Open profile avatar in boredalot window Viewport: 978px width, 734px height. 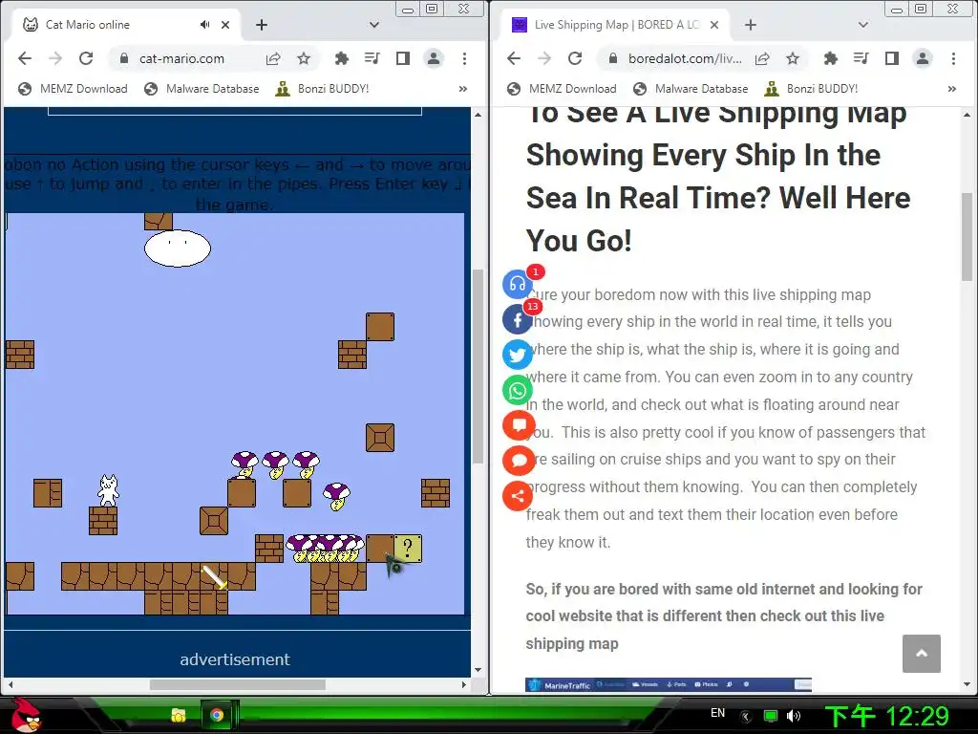923,58
